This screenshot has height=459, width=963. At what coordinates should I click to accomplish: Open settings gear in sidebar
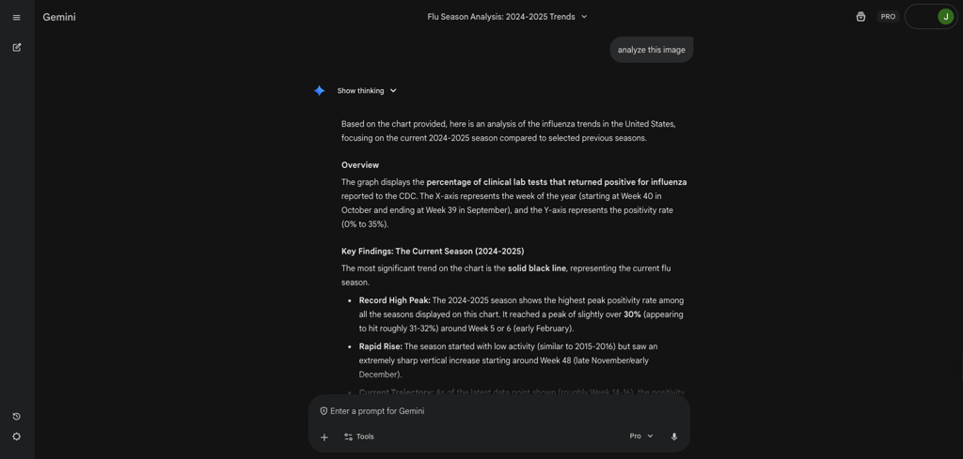coord(17,436)
